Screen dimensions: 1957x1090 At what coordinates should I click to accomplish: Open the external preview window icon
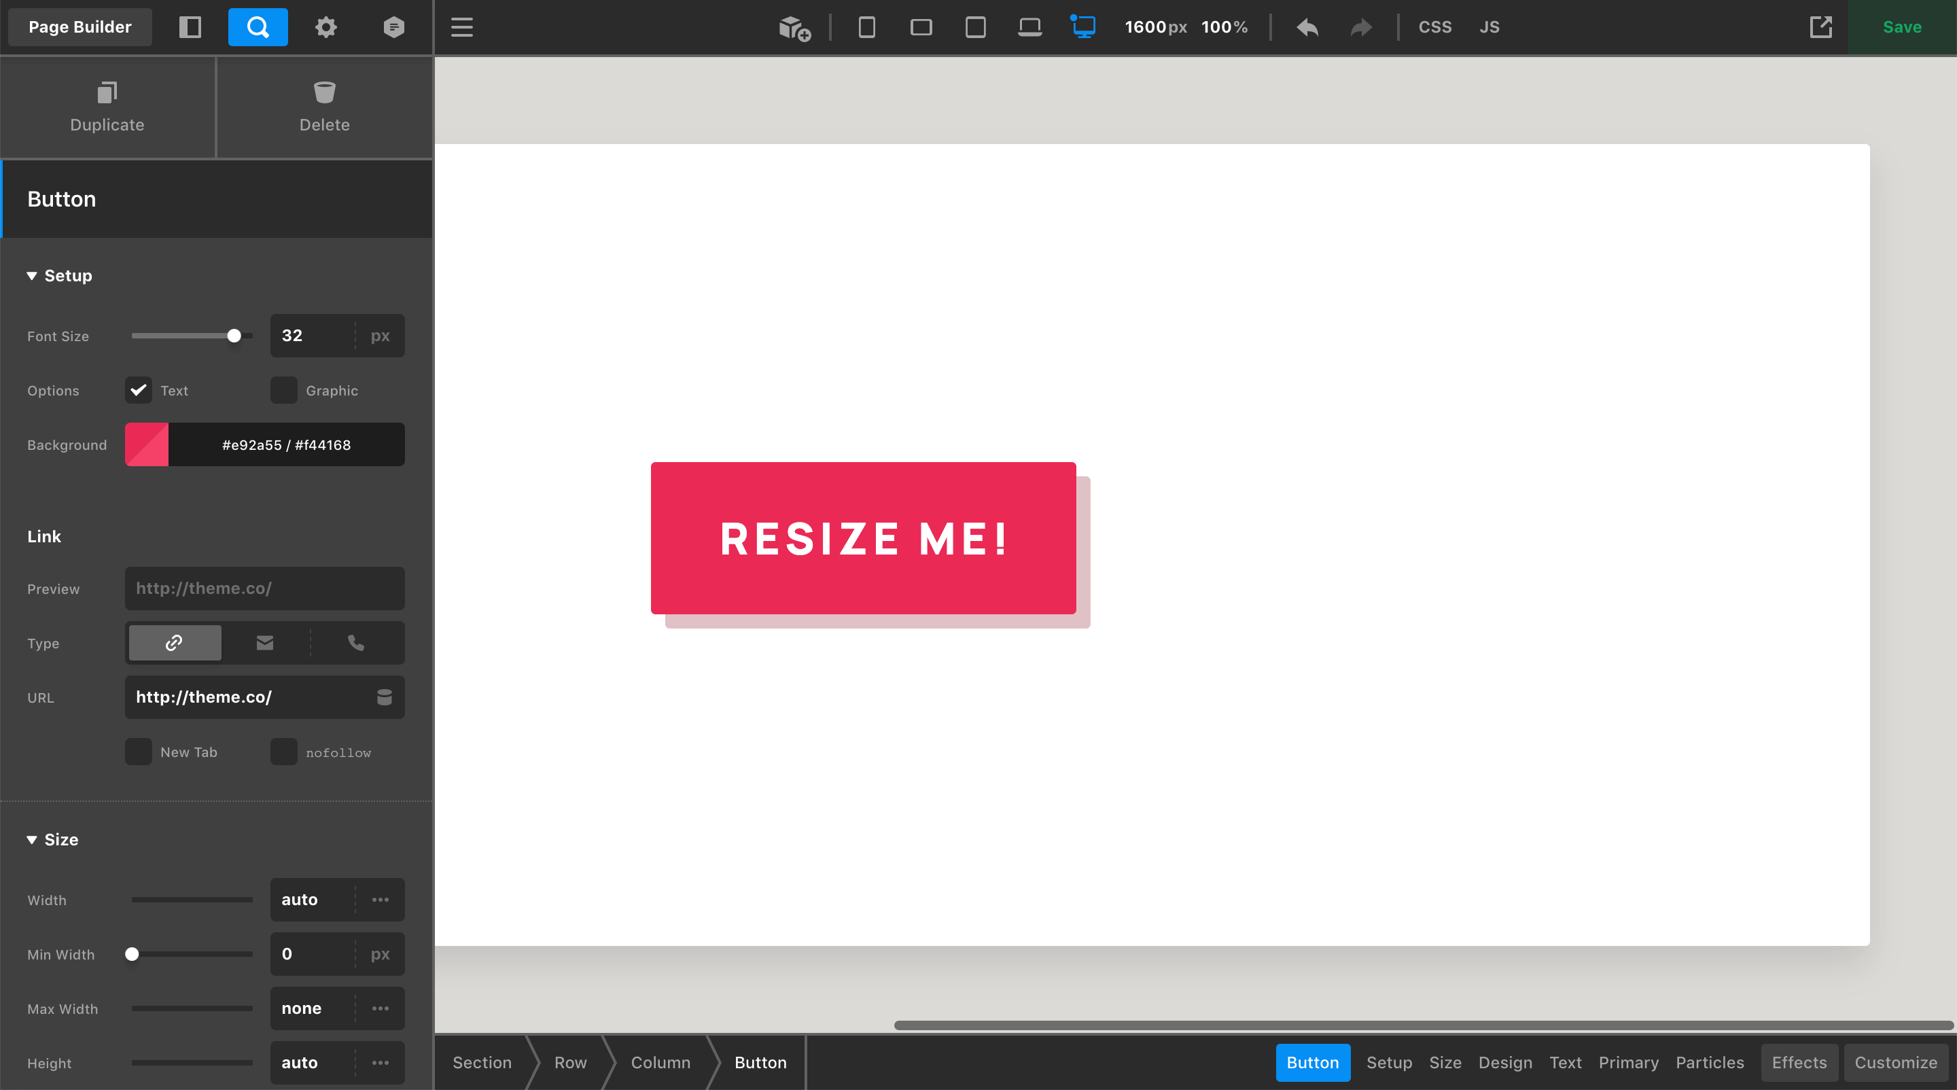pyautogui.click(x=1820, y=27)
